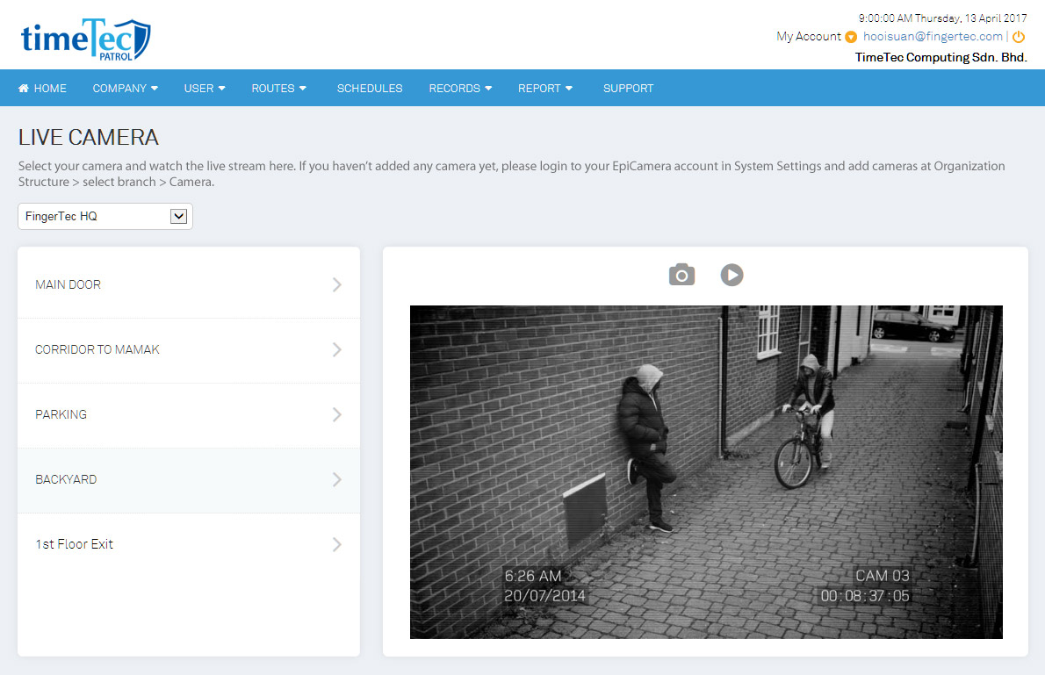This screenshot has width=1045, height=675.
Task: Click the date and time text
Action: coord(942,18)
